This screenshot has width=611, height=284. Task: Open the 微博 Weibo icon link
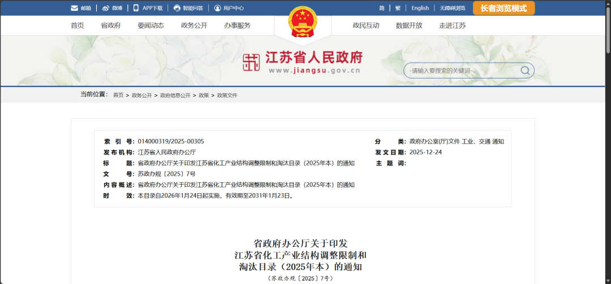tap(106, 8)
